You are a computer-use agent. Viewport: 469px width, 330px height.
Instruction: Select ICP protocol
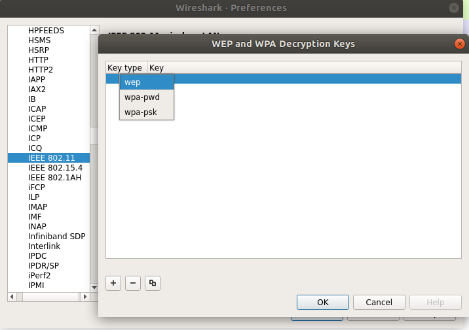click(x=34, y=139)
